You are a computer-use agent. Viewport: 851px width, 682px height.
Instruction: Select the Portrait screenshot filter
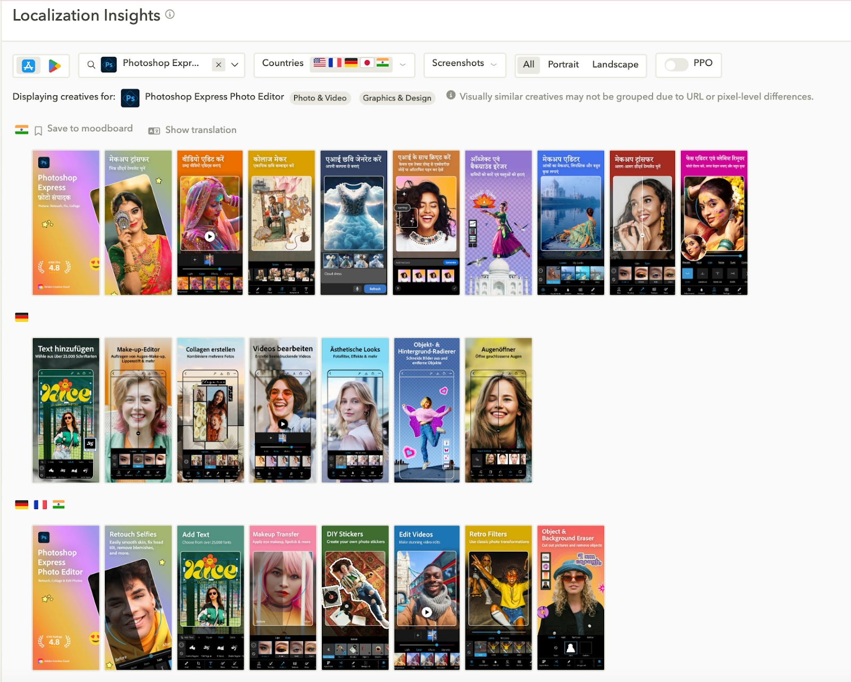563,64
